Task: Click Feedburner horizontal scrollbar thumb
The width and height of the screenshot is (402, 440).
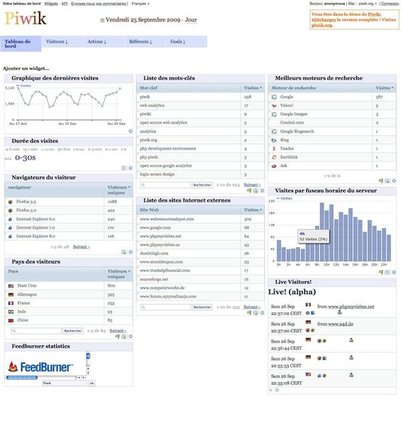Action: 22,378
